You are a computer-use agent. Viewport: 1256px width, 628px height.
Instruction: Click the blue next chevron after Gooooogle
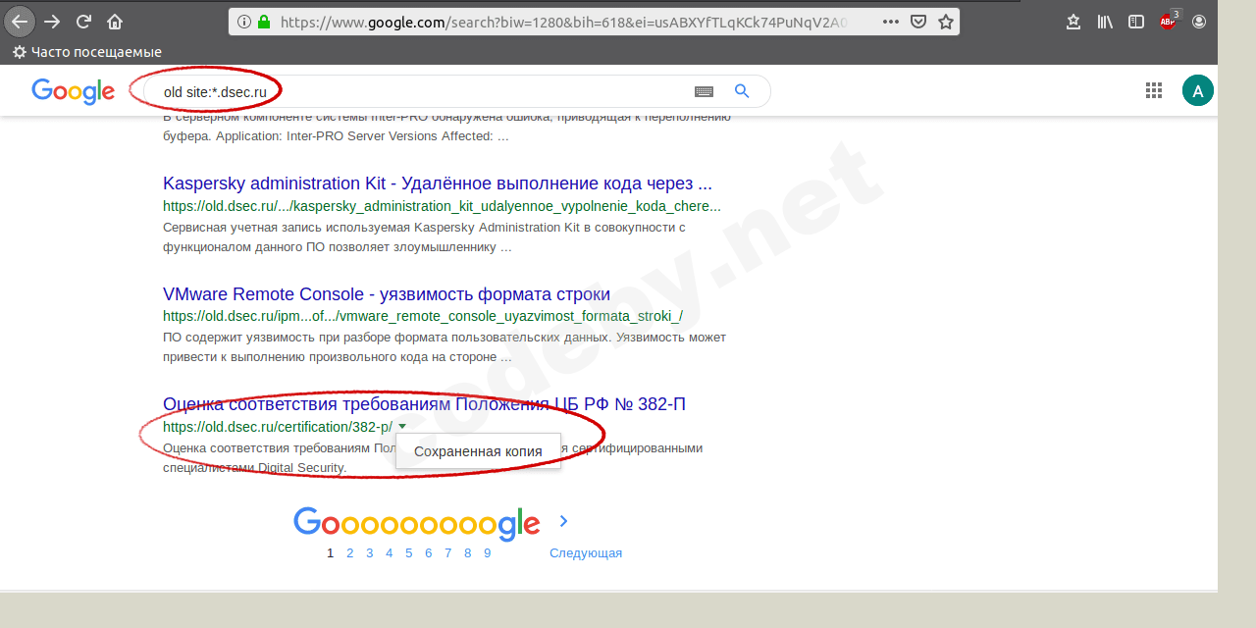coord(564,521)
